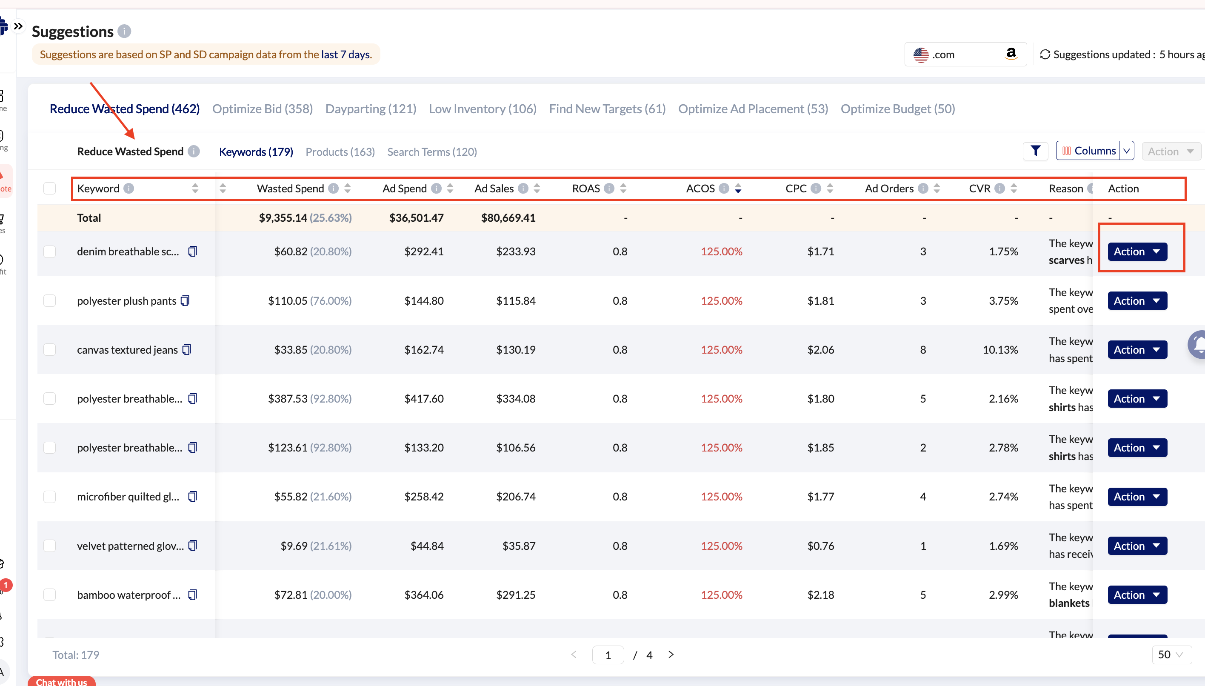1205x686 pixels.
Task: Copy the canvas textured jeans keyword
Action: click(x=186, y=350)
